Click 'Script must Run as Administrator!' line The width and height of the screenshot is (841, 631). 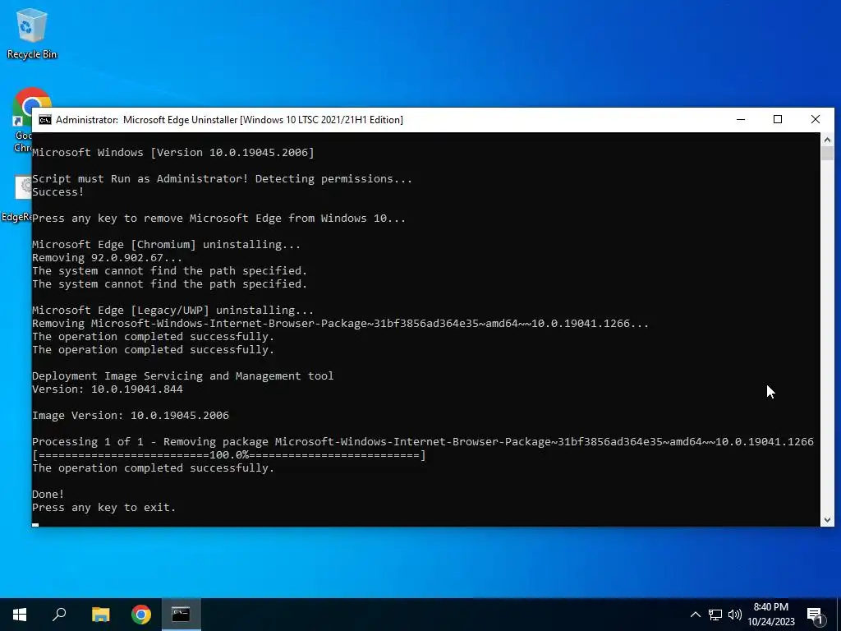222,178
